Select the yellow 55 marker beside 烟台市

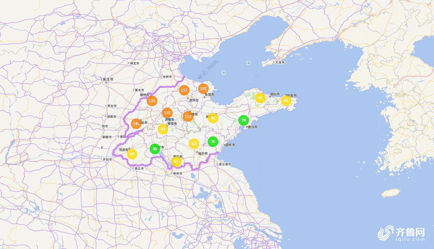point(260,98)
